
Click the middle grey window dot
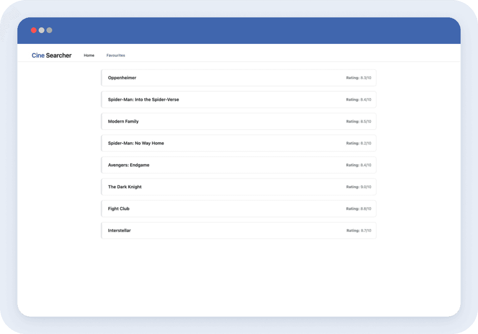point(41,30)
